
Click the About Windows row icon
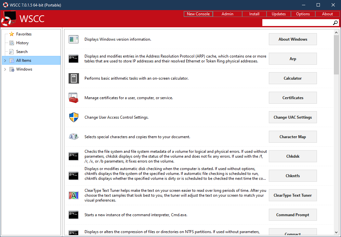73,39
